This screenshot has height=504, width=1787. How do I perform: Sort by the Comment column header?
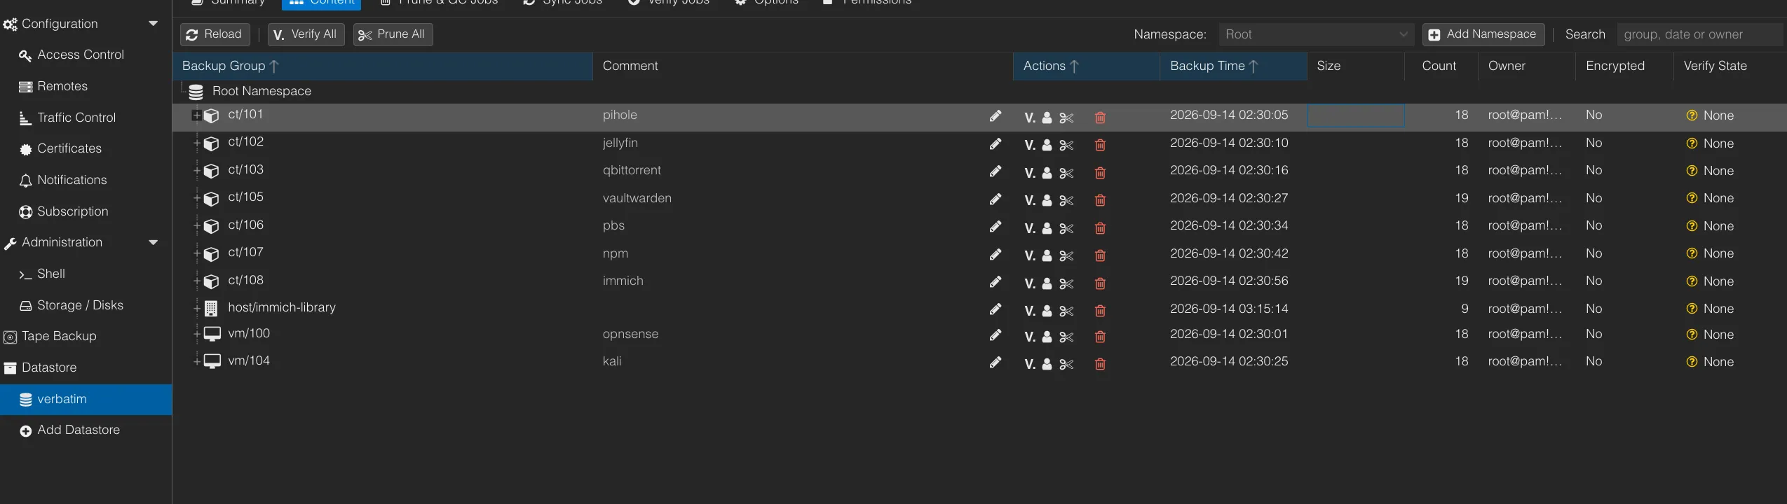[x=803, y=66]
